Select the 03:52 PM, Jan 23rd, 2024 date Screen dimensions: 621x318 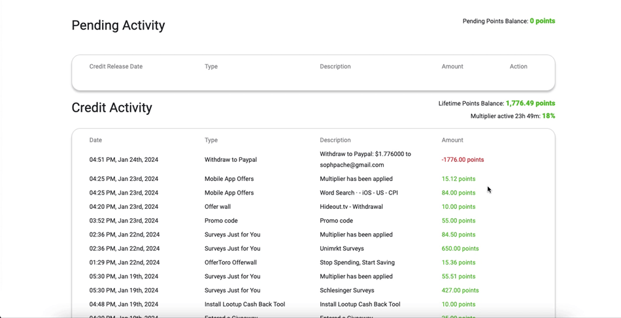(124, 221)
